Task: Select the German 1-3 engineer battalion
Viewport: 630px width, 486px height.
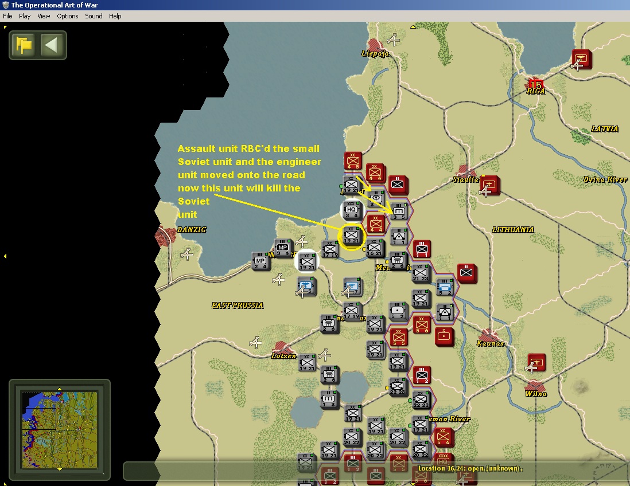Action: 329,399
